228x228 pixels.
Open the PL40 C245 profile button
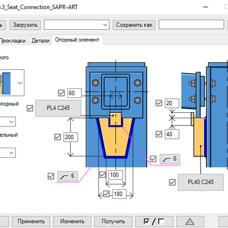coord(201,182)
